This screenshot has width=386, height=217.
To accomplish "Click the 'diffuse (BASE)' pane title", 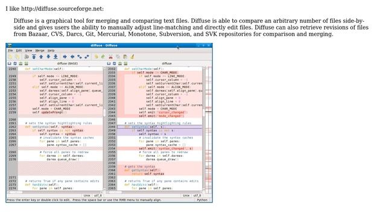I will tap(68, 63).
